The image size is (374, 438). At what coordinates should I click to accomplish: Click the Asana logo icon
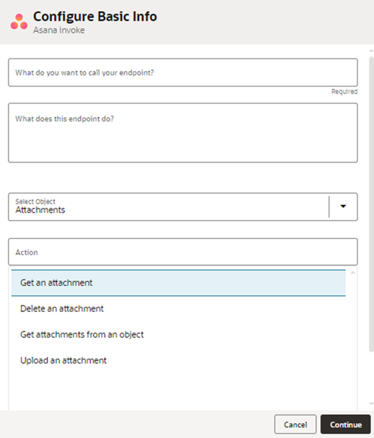19,22
